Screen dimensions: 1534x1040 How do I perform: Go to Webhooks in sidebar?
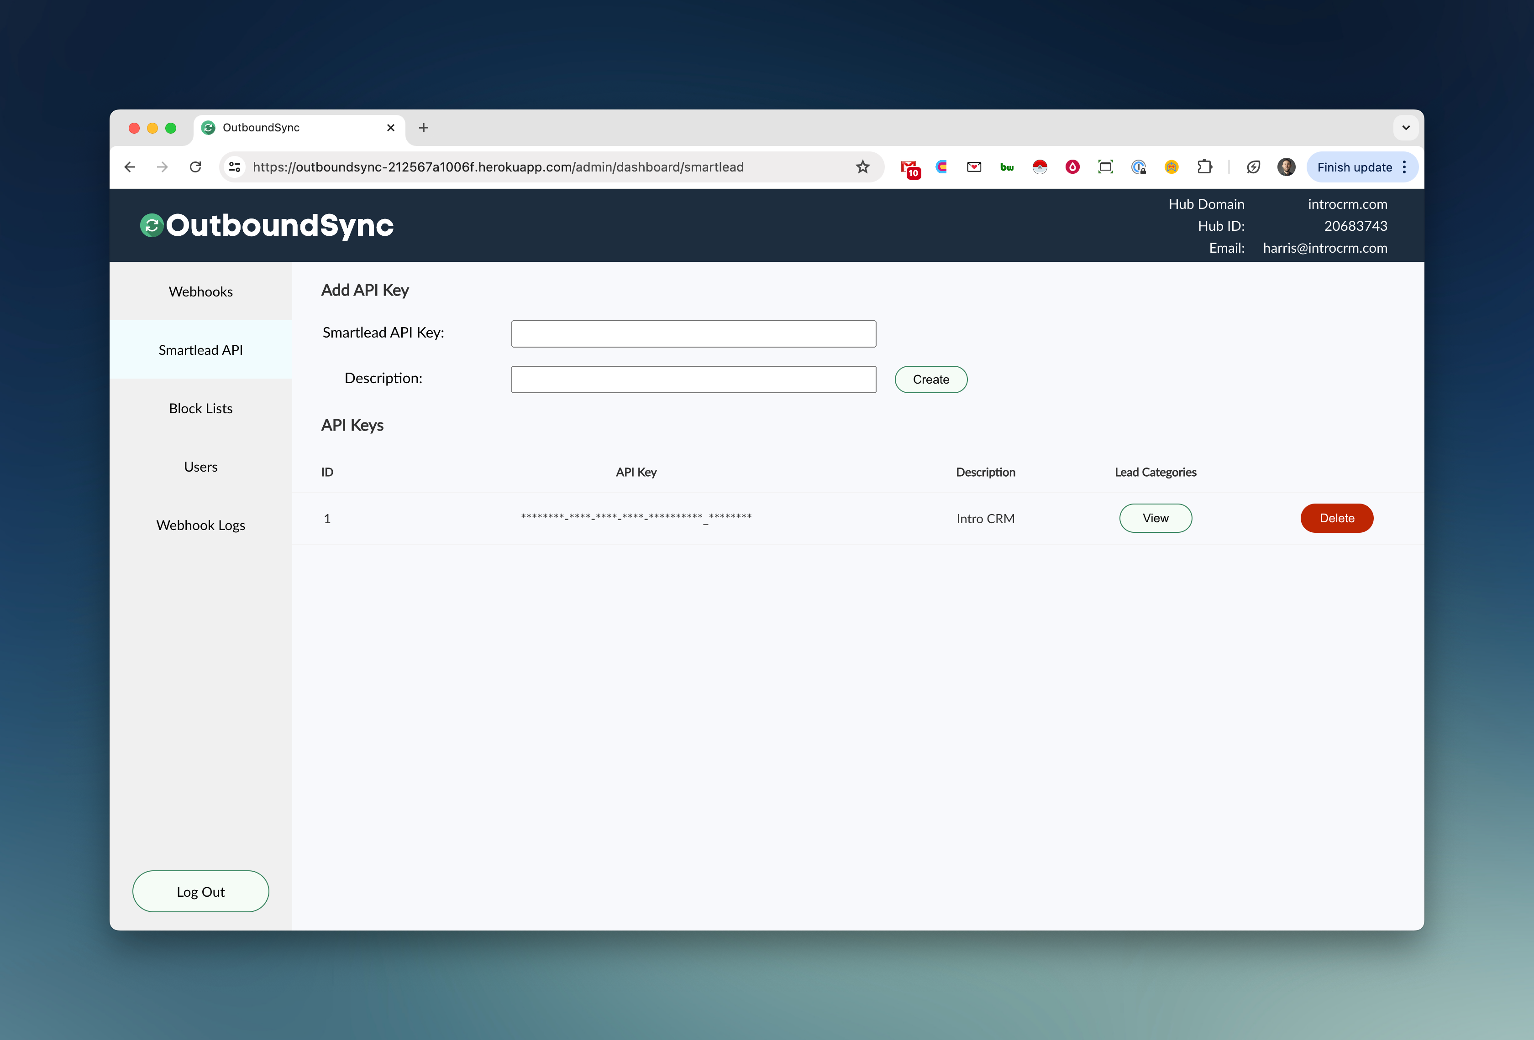(201, 291)
